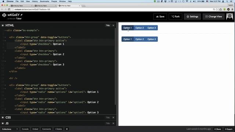Save the pen with the Save button
235x132 pixels.
pyautogui.click(x=160, y=16)
